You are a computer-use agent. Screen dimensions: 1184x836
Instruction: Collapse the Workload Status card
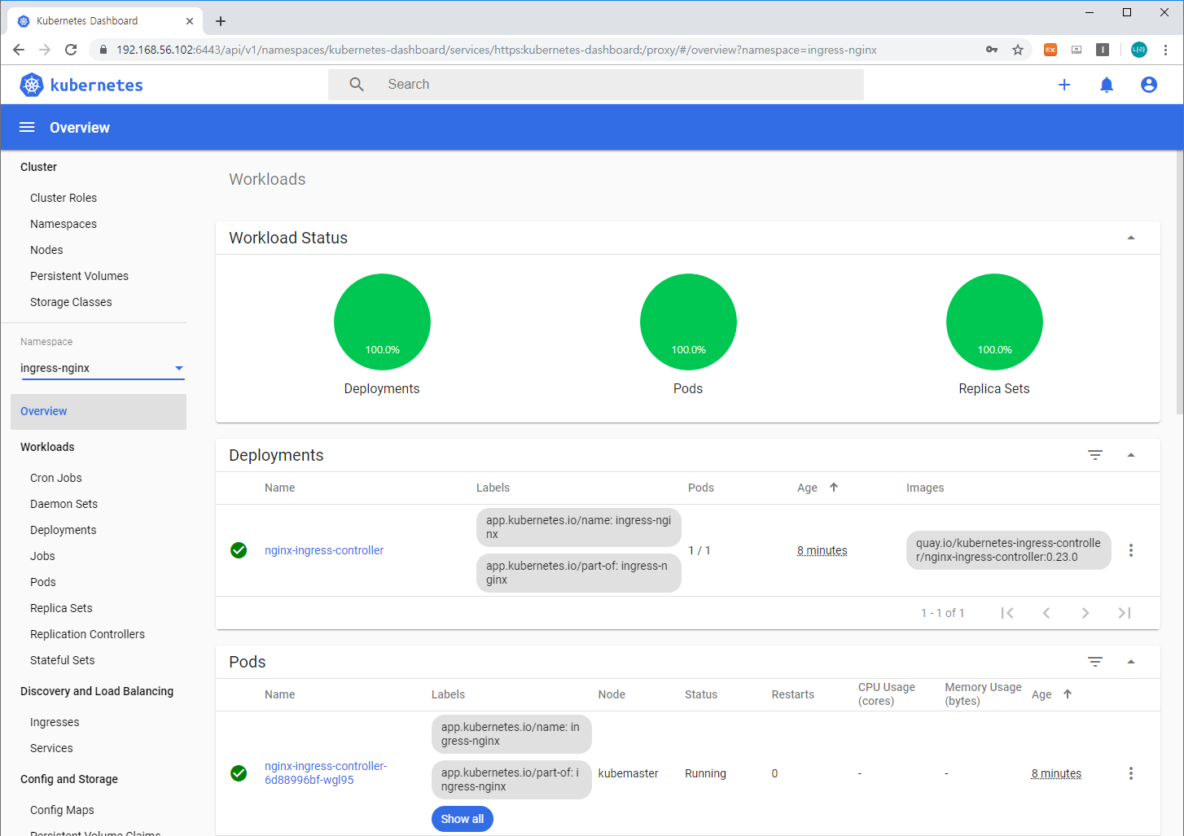tap(1131, 238)
